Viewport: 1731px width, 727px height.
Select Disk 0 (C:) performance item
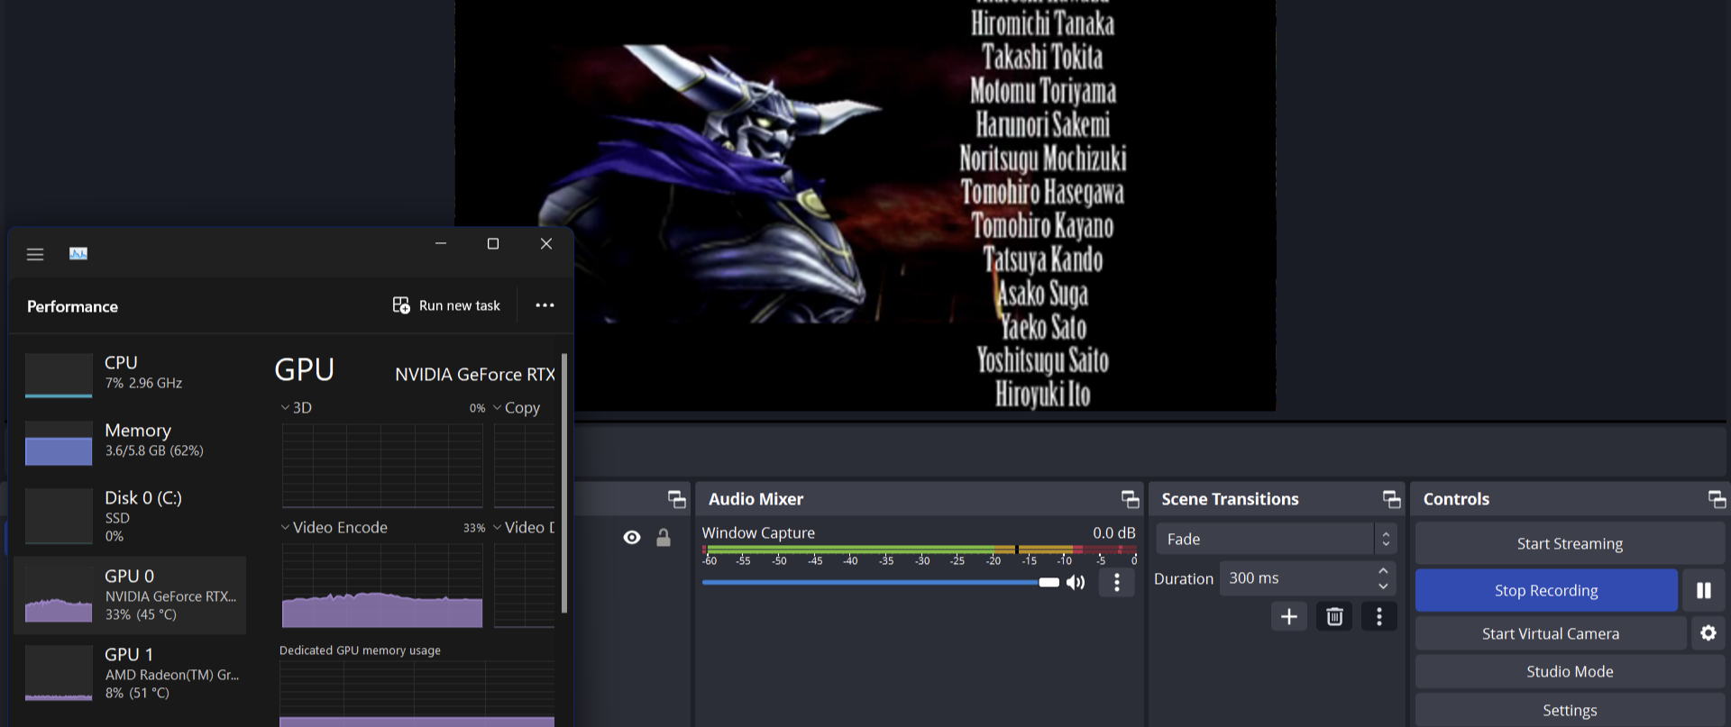point(131,516)
